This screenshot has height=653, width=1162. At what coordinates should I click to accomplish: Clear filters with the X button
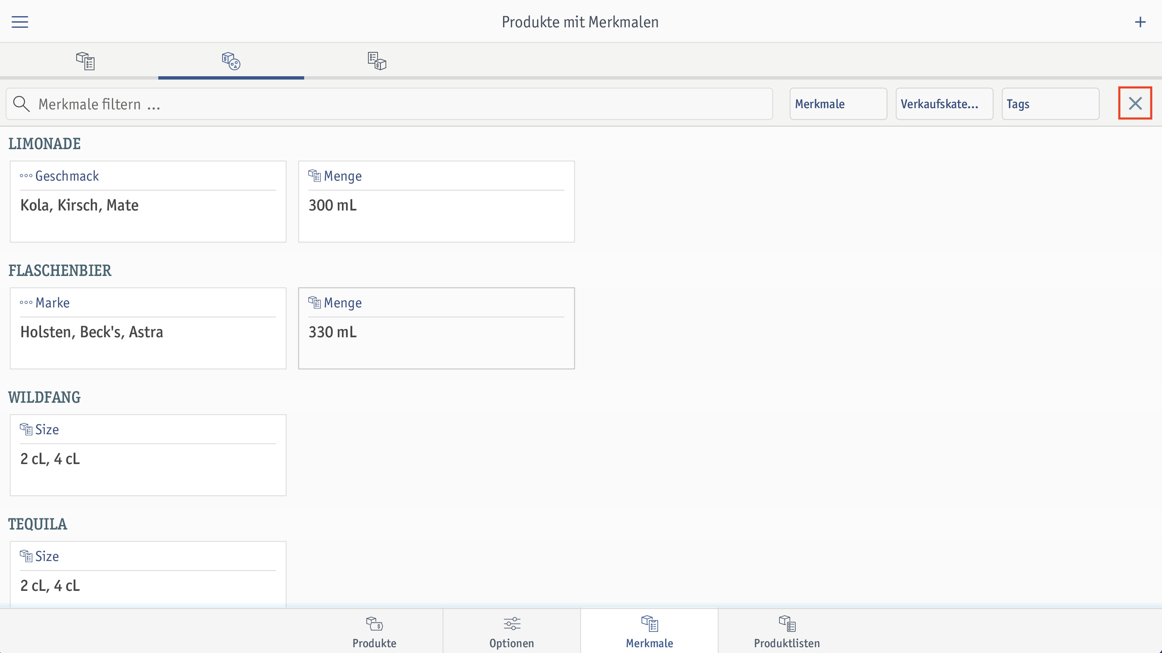coord(1135,103)
